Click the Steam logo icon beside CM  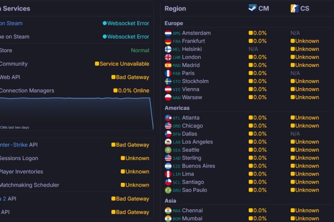tap(253, 8)
